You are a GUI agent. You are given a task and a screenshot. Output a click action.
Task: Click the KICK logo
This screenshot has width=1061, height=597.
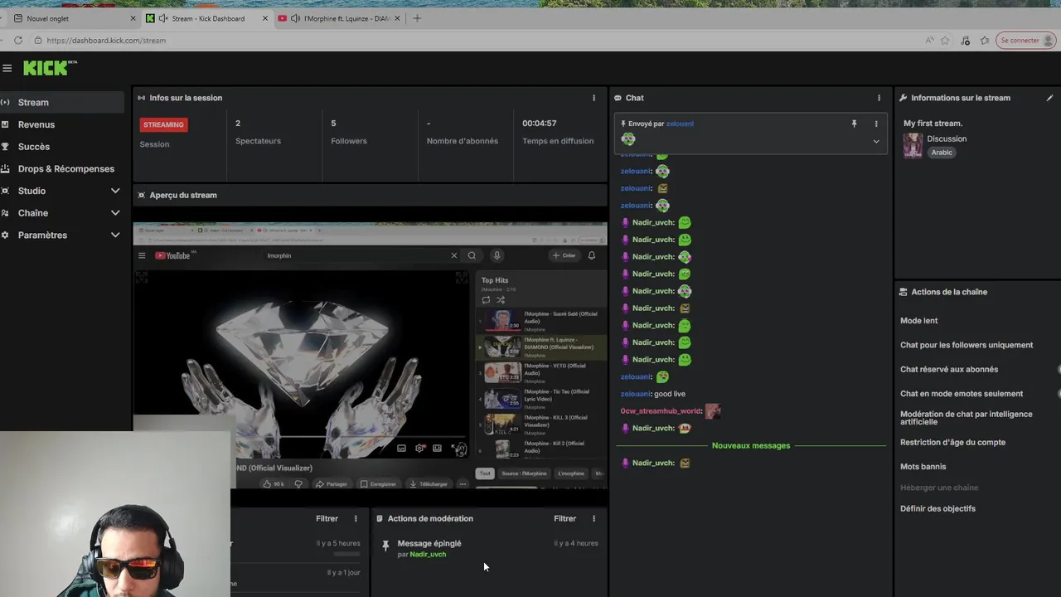pyautogui.click(x=50, y=68)
